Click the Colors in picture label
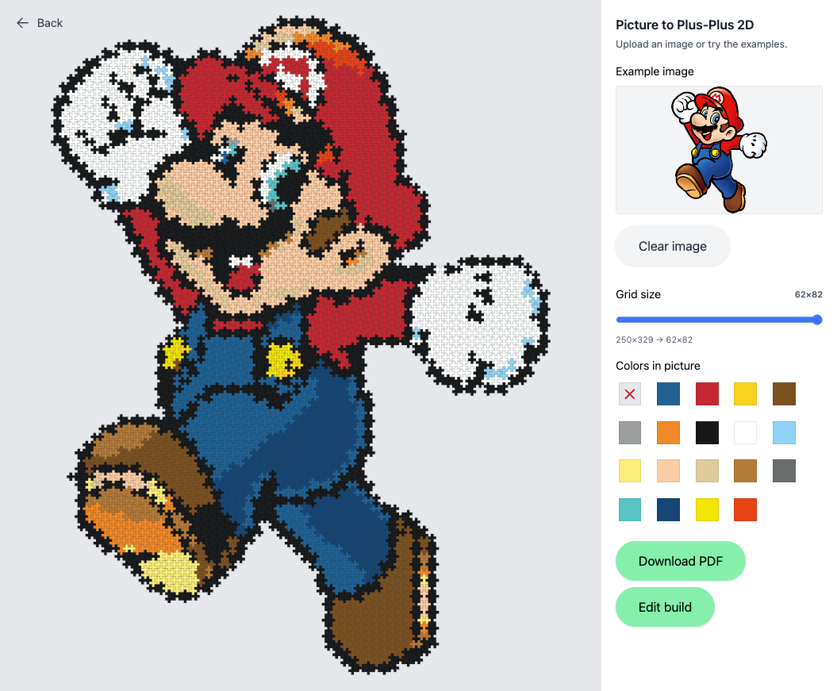This screenshot has width=837, height=691. [658, 366]
